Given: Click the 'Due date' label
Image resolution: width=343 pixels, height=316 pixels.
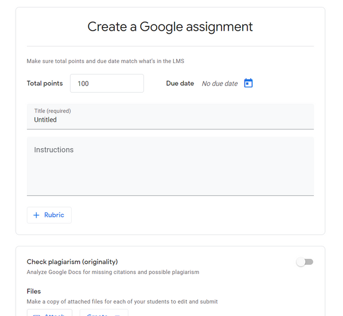Looking at the screenshot, I should (180, 84).
